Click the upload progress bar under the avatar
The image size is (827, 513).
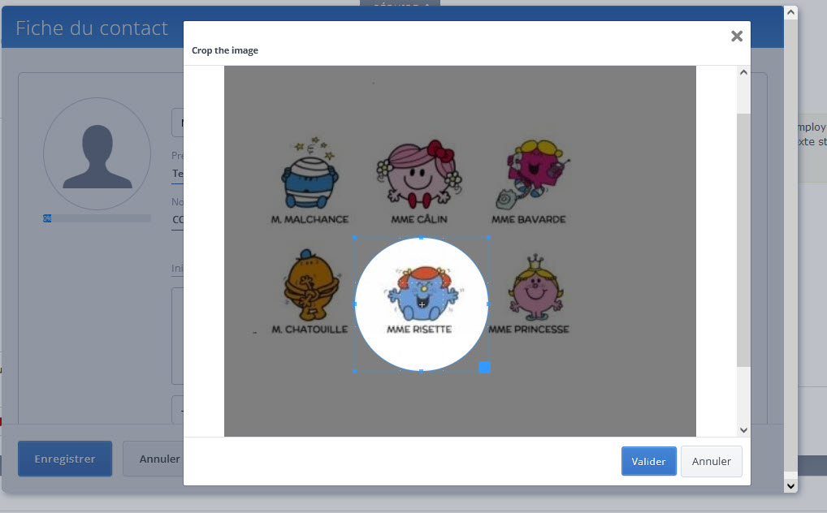97,218
